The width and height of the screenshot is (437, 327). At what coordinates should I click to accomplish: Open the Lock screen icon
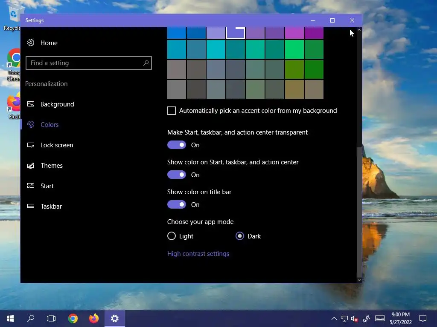[31, 145]
